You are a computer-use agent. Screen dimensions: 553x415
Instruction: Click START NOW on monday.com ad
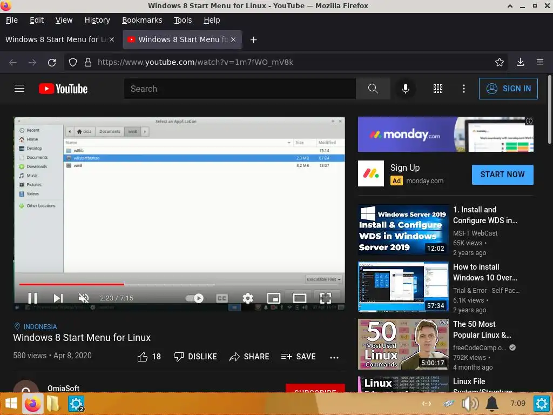(503, 175)
